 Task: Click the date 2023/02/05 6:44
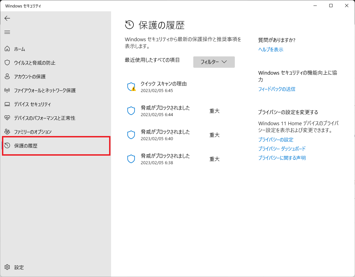point(157,115)
